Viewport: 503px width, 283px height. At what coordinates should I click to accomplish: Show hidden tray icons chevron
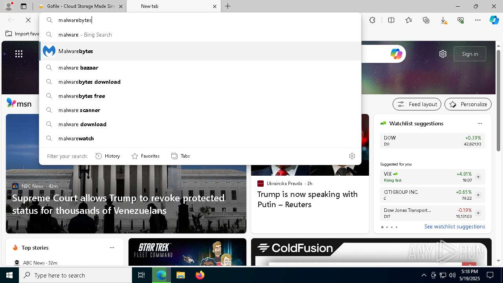424,275
